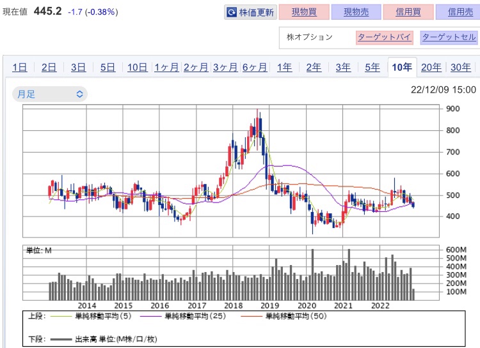This screenshot has width=480, height=348.
Task: Switch chart range to 6ヶ月 tab
Action: click(x=255, y=67)
